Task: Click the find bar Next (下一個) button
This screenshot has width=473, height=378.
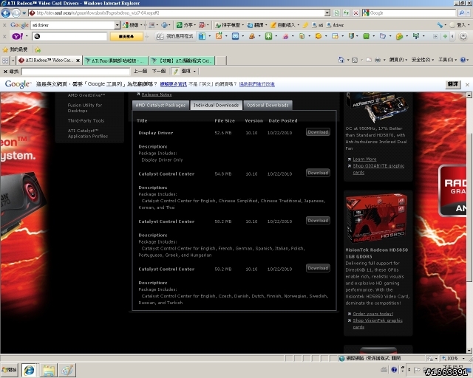Action: (159, 72)
